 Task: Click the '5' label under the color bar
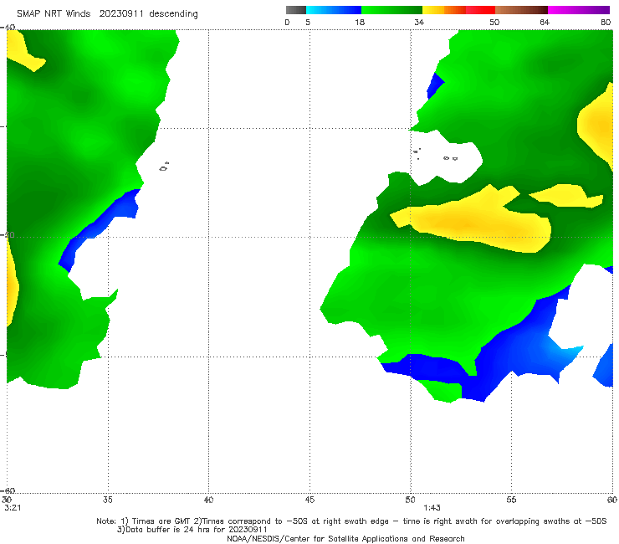[308, 22]
